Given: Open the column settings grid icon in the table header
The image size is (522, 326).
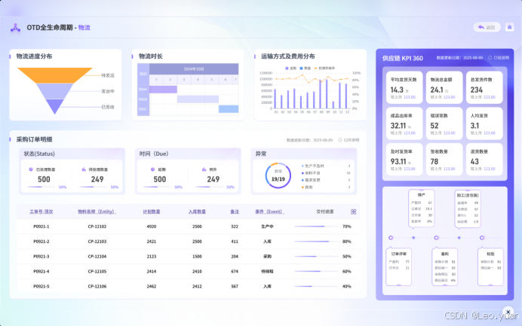Looking at the screenshot, I should click(x=353, y=212).
